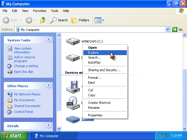
Task: Select the DVD drive icon
Action: (73, 103)
